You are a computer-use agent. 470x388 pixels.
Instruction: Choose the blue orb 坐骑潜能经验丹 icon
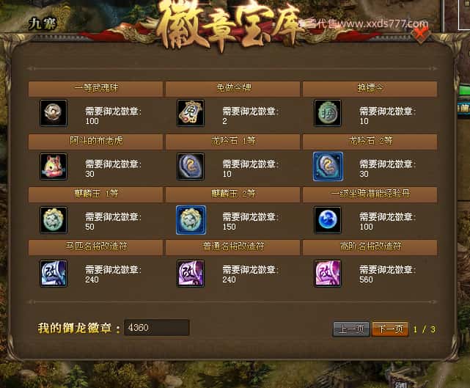328,220
